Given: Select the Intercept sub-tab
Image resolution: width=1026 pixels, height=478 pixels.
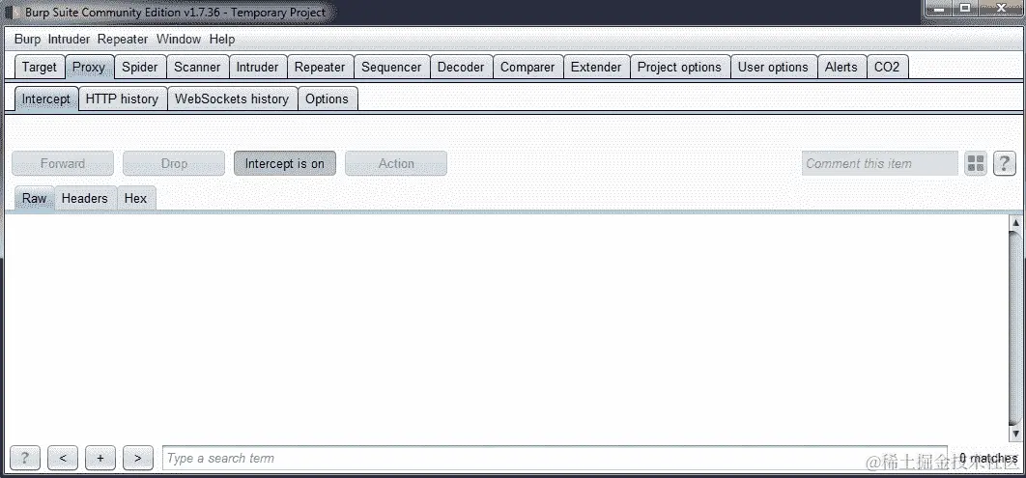Looking at the screenshot, I should [x=46, y=98].
